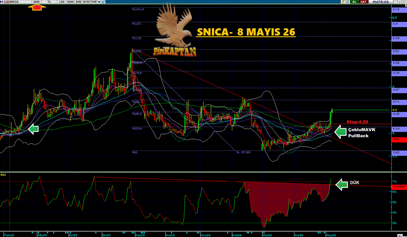This screenshot has width=407, height=237.
Task: Click the lightning bolt quick-order icon
Action: coord(343,2)
